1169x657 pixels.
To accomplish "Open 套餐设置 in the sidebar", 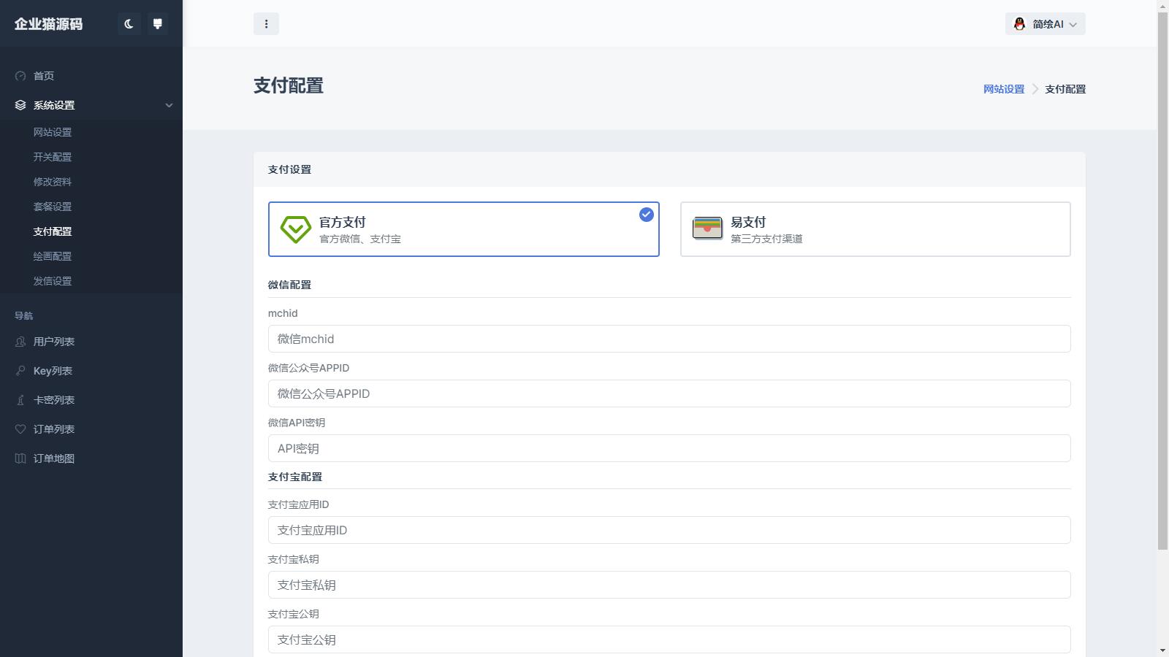I will tap(53, 207).
